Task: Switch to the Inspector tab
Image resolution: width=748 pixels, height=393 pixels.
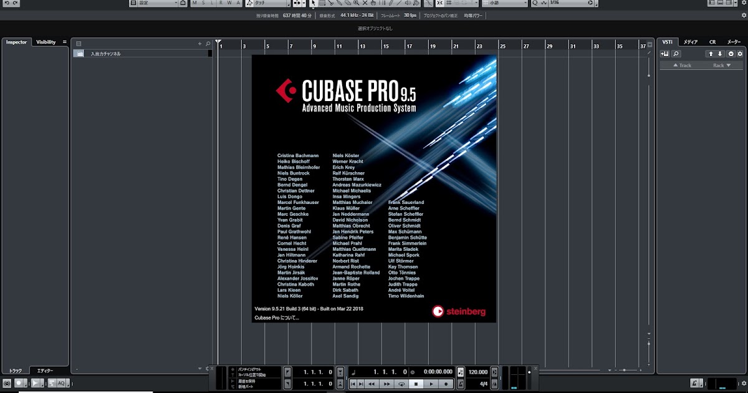Action: 17,42
